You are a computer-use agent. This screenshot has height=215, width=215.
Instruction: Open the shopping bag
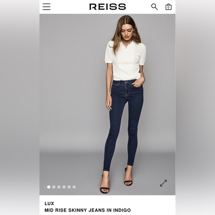pyautogui.click(x=168, y=7)
